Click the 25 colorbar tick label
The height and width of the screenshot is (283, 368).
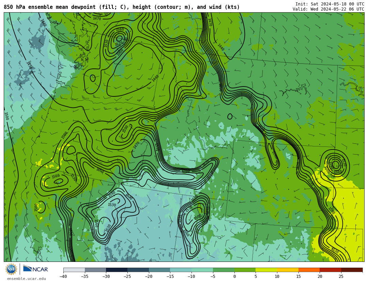click(x=341, y=277)
